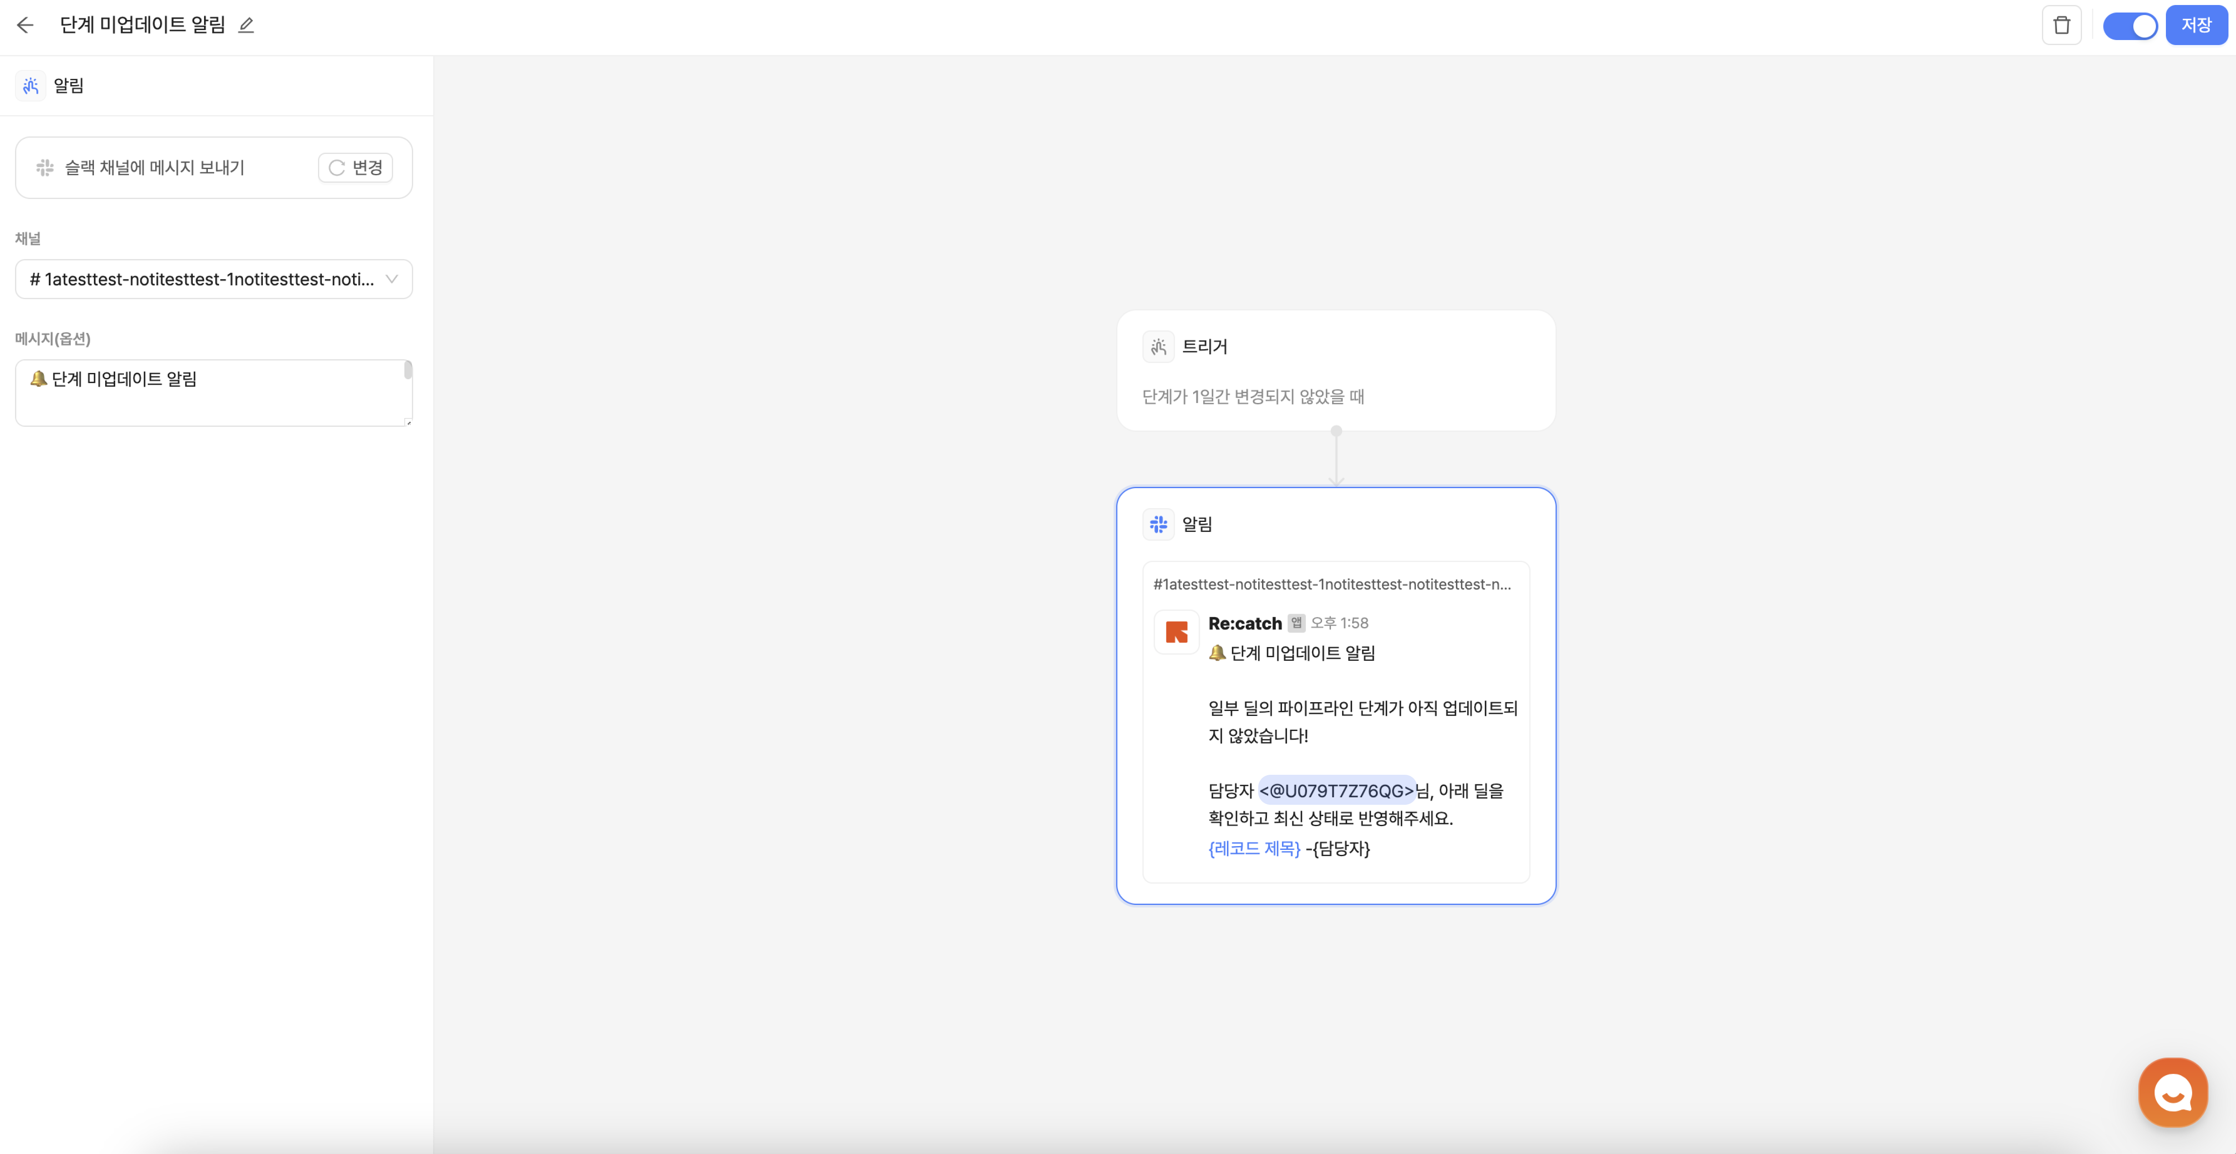The image size is (2236, 1154).
Task: Click the #1atesttest channel name in preview
Action: 1331,585
